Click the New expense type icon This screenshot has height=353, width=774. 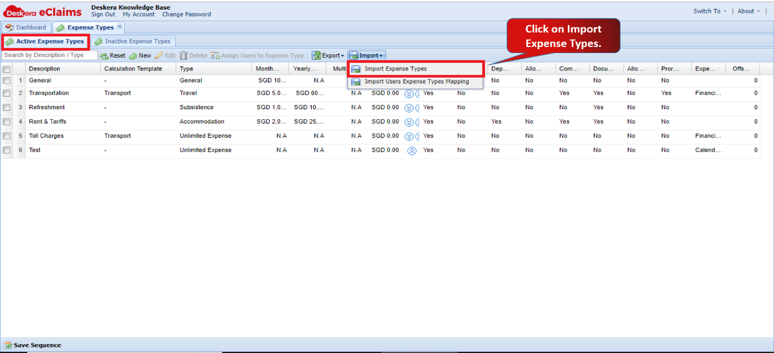coord(133,56)
